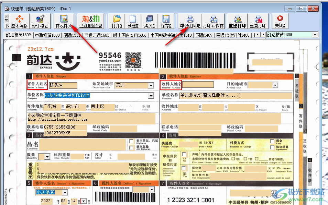Click sender name field 陈先生
The height and width of the screenshot is (205, 328).
63,85
